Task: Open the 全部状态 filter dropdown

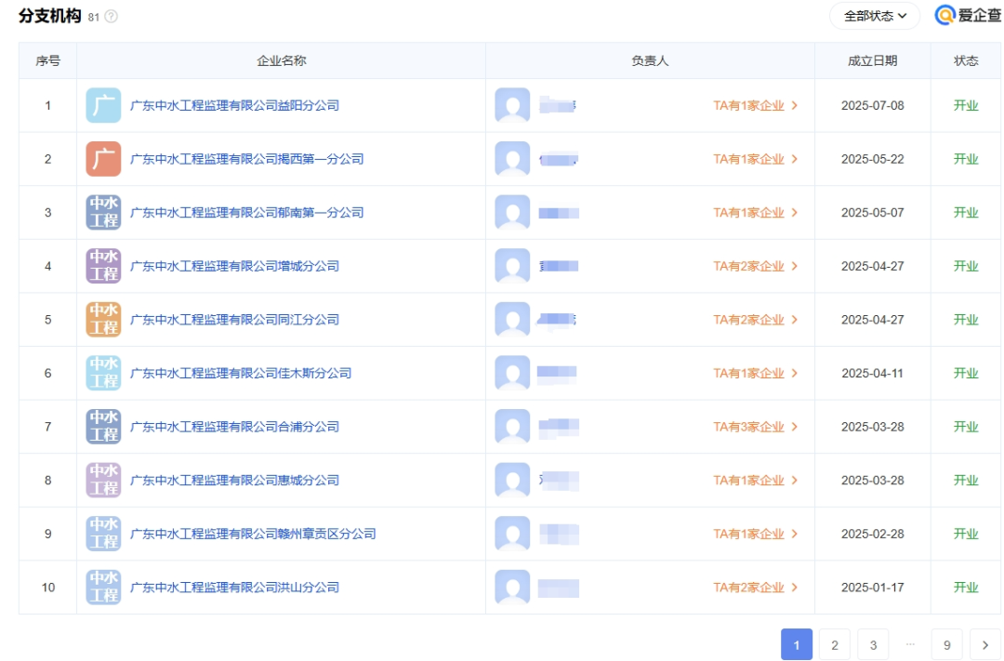Action: (x=872, y=16)
